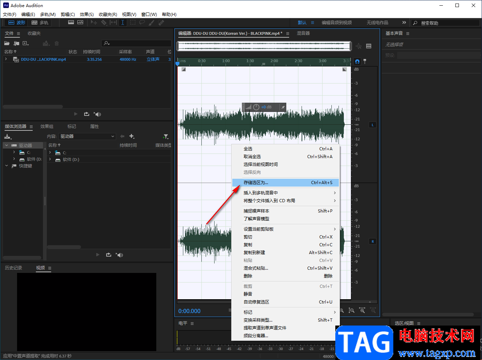Toggle auto-play speaker in Files panel
482x360 pixels.
pyautogui.click(x=98, y=114)
